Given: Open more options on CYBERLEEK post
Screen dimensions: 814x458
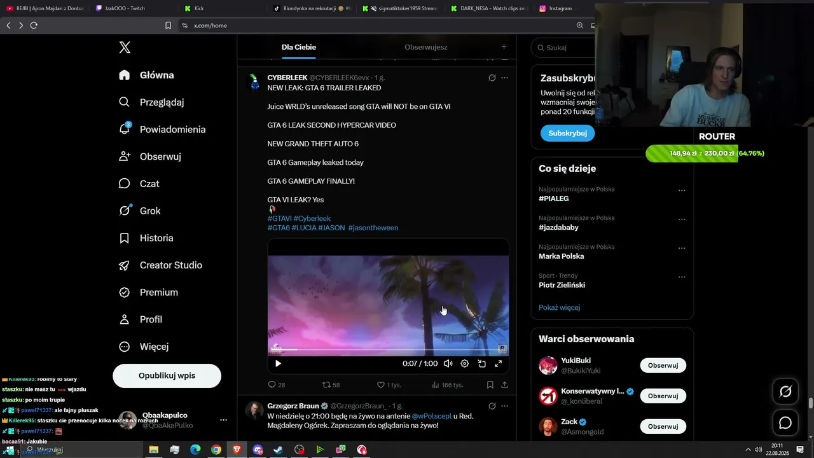Looking at the screenshot, I should point(505,78).
